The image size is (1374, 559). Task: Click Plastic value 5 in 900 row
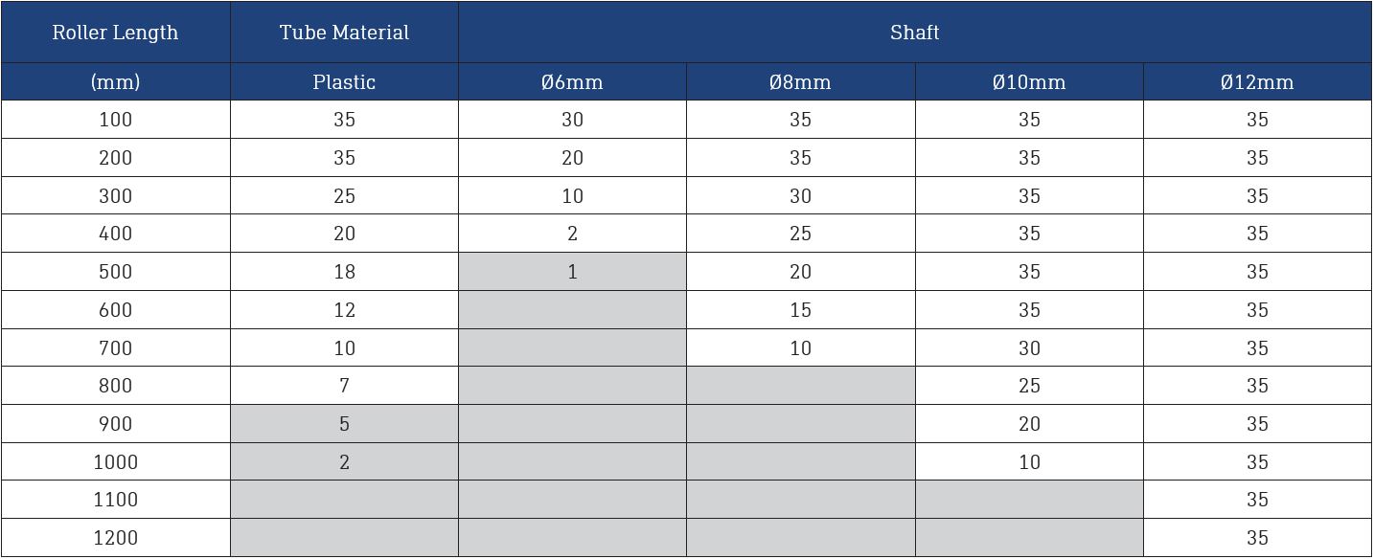click(344, 424)
